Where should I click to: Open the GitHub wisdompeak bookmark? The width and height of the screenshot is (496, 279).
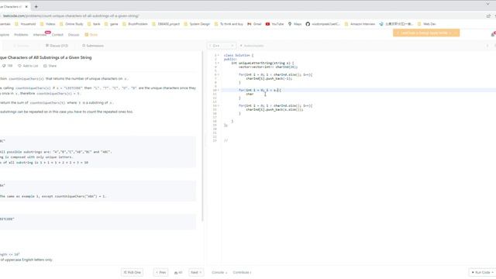(x=322, y=24)
